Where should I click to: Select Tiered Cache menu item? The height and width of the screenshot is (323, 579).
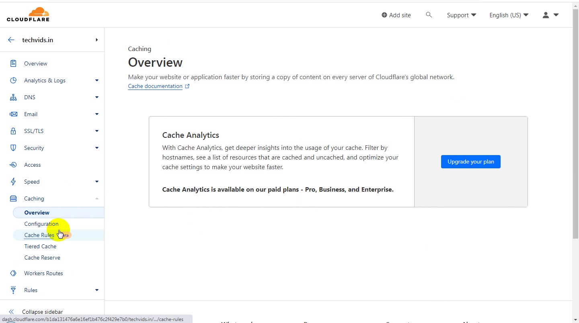(x=40, y=246)
